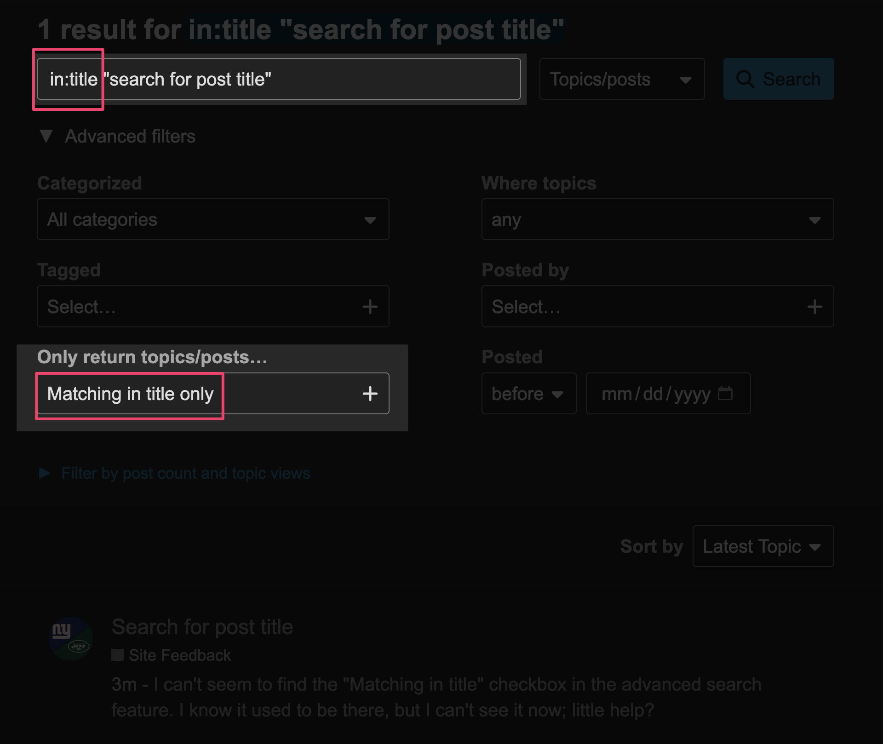Open the All categories dropdown
Image resolution: width=883 pixels, height=744 pixels.
click(213, 219)
